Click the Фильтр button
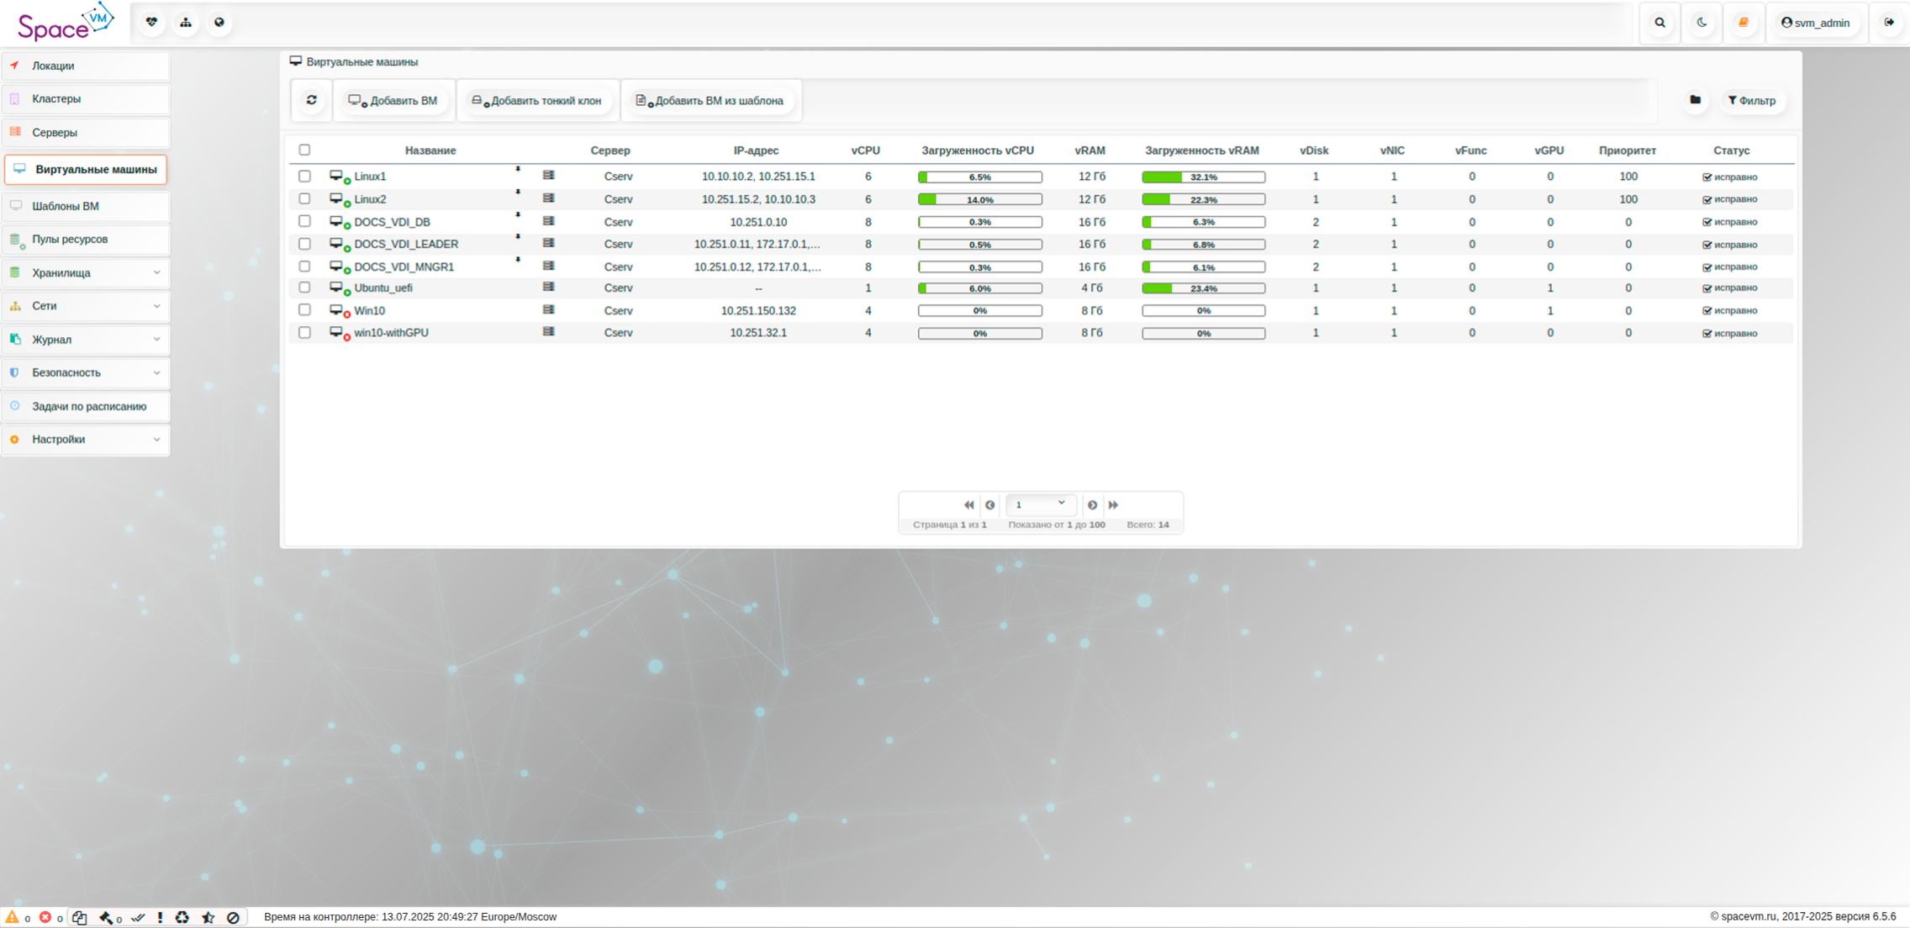1910x928 pixels. [1752, 101]
